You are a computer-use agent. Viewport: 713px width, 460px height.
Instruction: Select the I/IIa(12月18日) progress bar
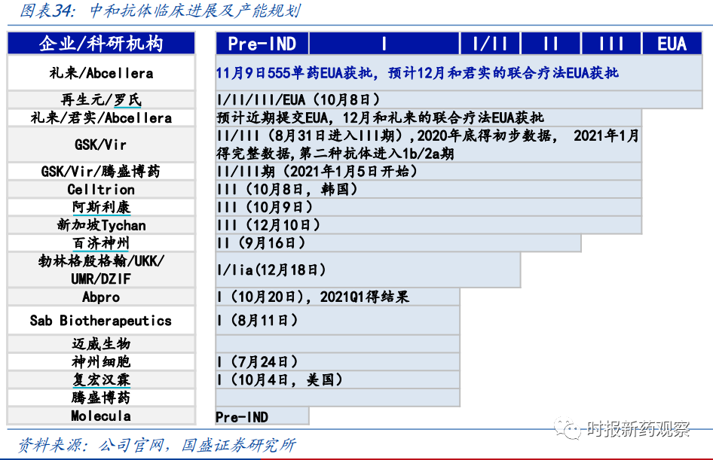(368, 270)
